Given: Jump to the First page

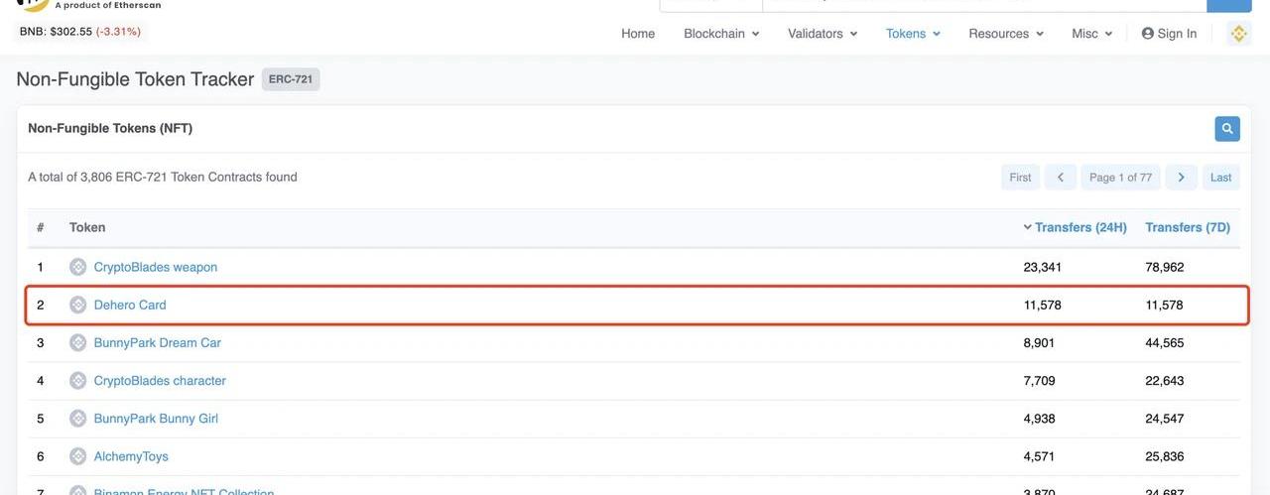Looking at the screenshot, I should click(1020, 178).
